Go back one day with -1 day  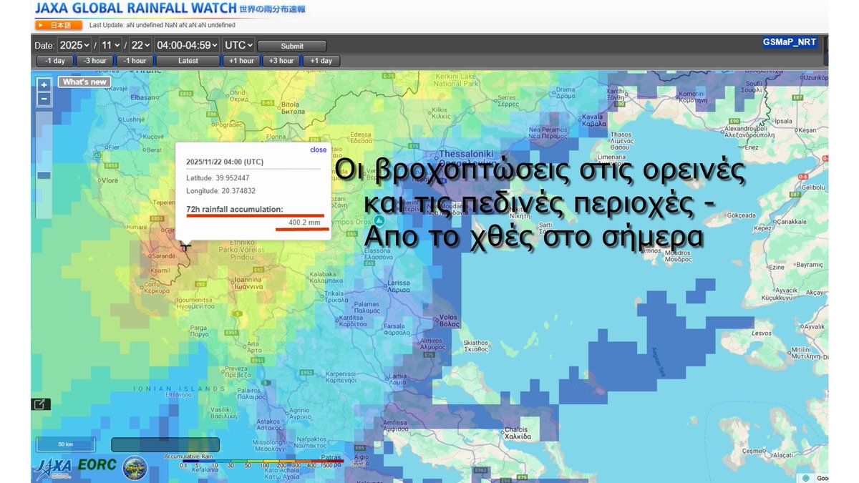click(55, 61)
